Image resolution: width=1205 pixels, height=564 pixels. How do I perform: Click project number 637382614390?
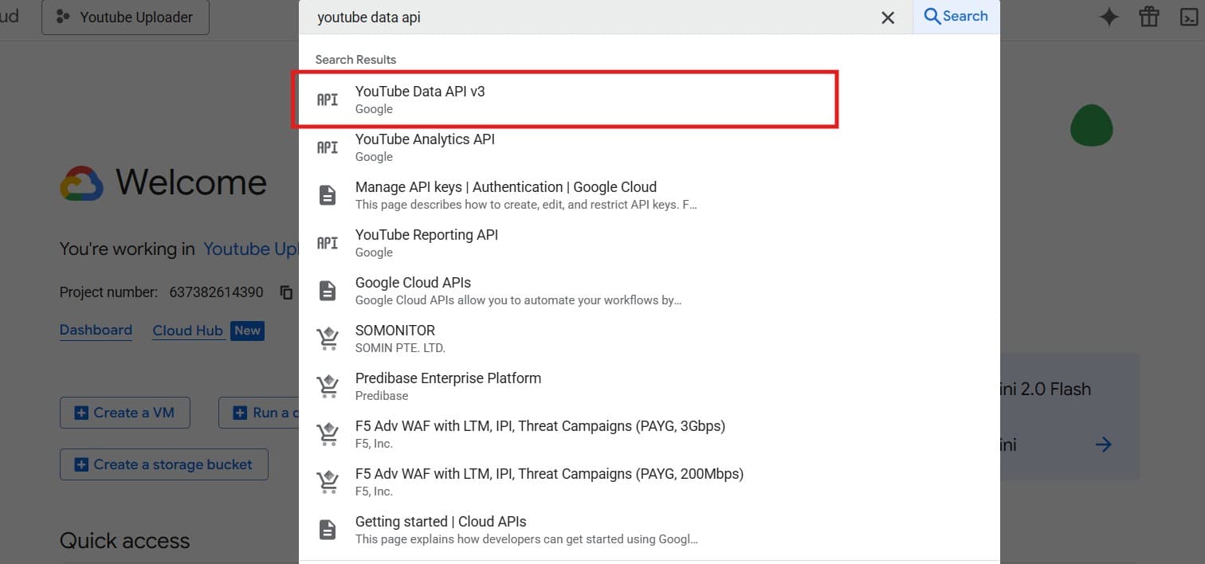pos(216,292)
